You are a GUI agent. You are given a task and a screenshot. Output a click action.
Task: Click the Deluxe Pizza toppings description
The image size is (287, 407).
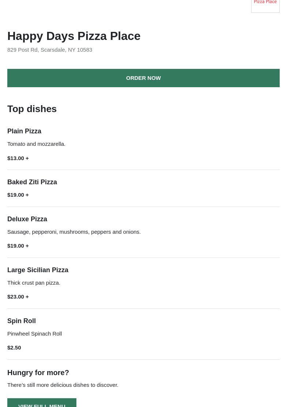coord(74,232)
